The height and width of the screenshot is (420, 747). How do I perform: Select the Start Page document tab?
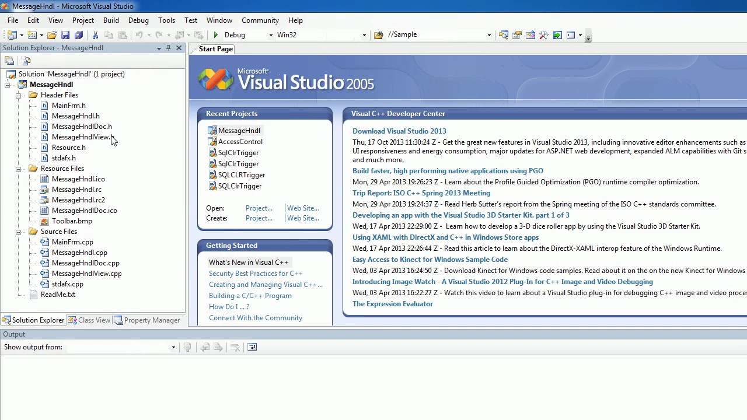[215, 49]
